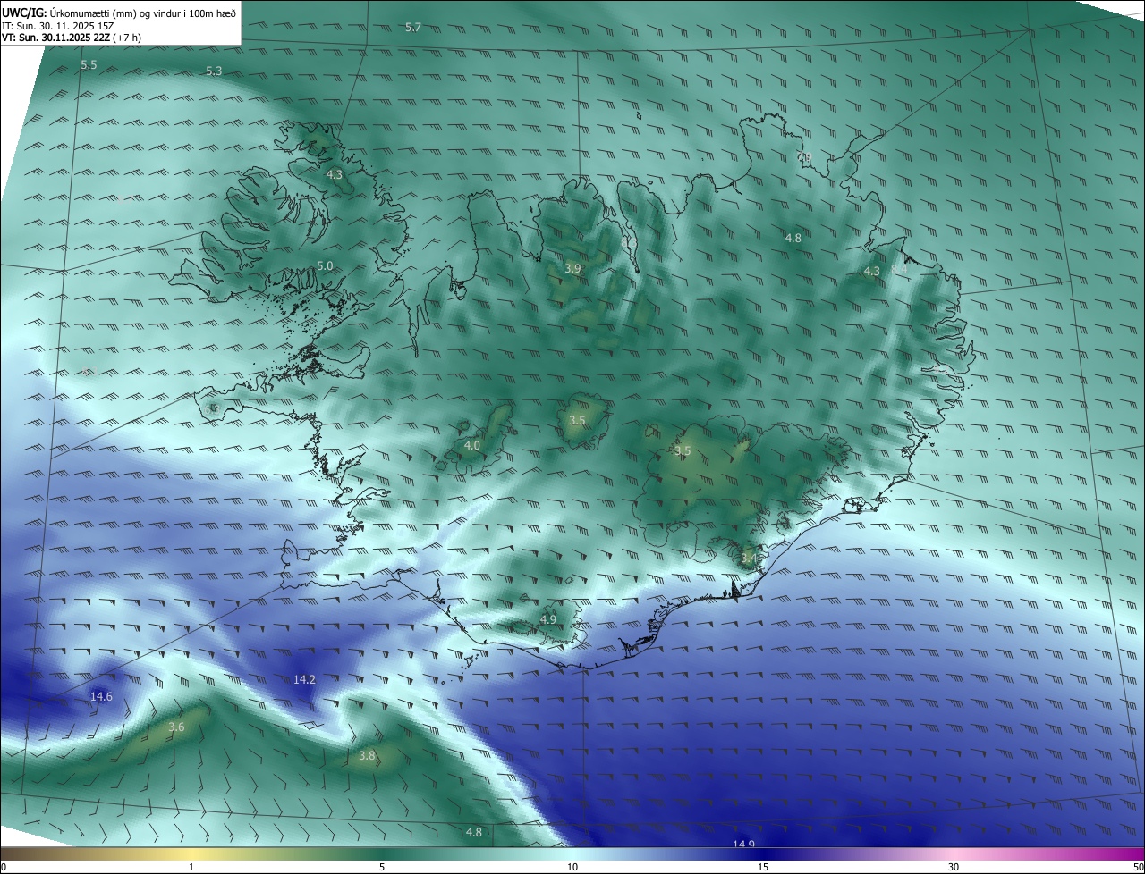Click the 4.0 value label on the map
The width and height of the screenshot is (1145, 874).
[x=472, y=445]
